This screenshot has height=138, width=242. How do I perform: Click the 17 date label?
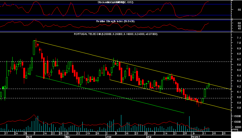(6, 133)
